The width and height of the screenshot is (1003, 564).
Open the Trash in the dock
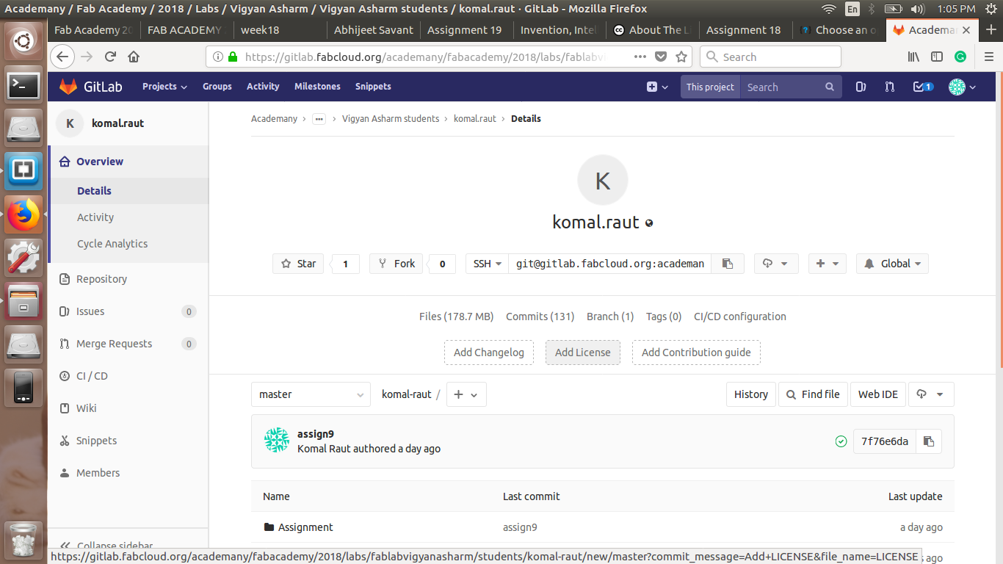point(23,540)
